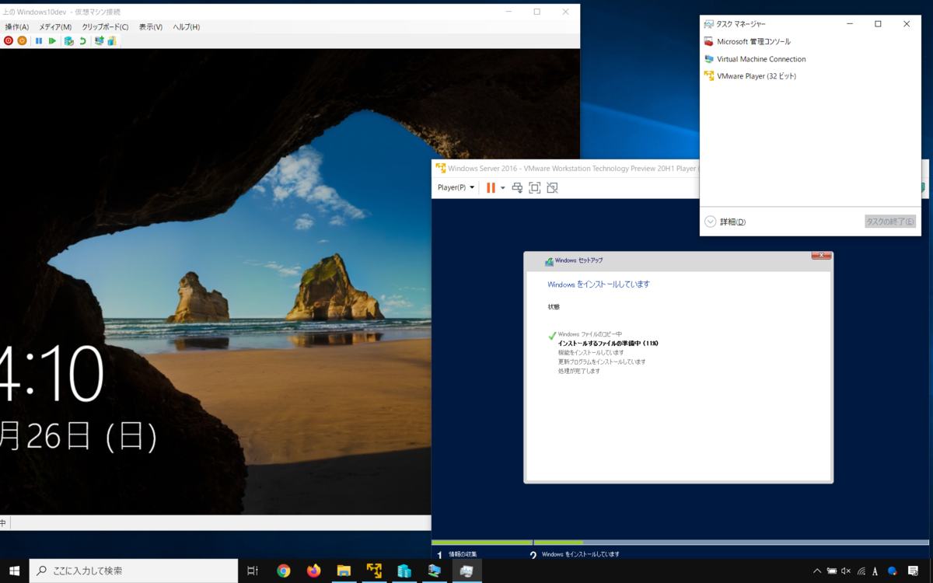933x583 pixels.
Task: Open the Windows Start menu
Action: coord(14,571)
